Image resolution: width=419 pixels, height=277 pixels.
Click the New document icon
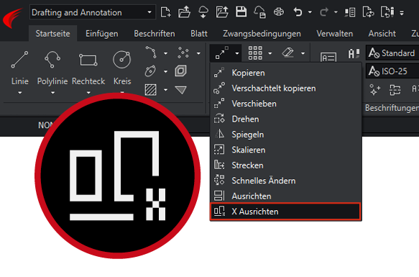pyautogui.click(x=166, y=12)
